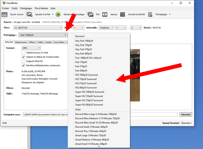The height and width of the screenshot is (149, 203).
Task: Open the Titre dropdown list
Action: click(x=38, y=27)
